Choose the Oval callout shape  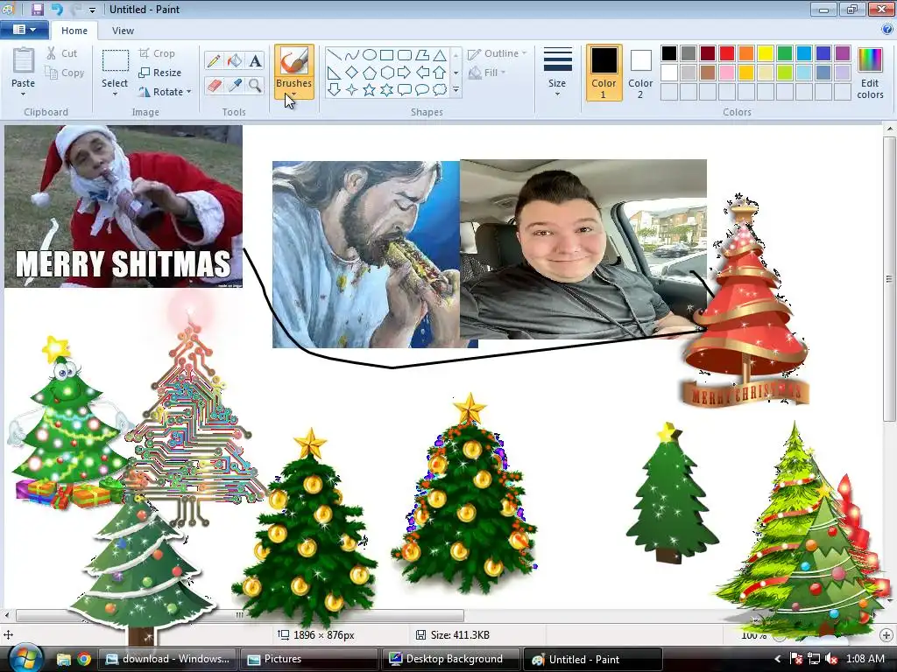[422, 90]
